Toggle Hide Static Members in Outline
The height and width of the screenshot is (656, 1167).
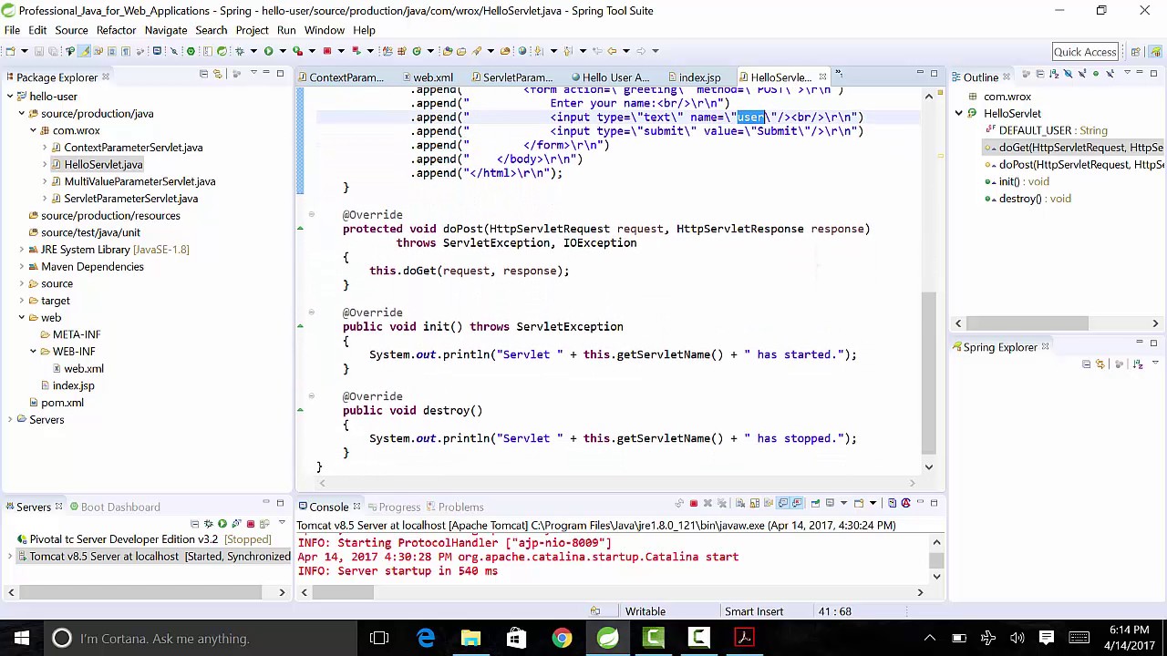coord(1082,74)
